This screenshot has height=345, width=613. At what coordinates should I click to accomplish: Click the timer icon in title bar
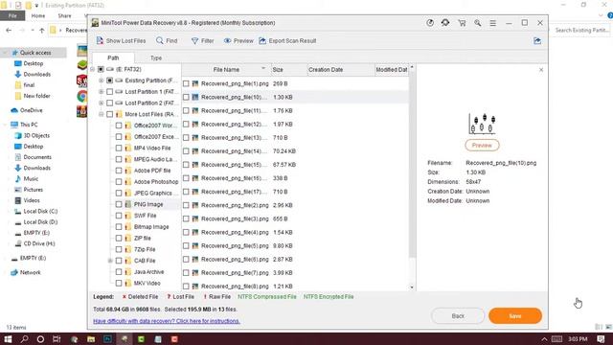click(430, 23)
